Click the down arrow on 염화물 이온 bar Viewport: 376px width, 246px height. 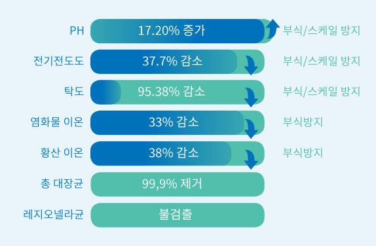click(x=251, y=129)
